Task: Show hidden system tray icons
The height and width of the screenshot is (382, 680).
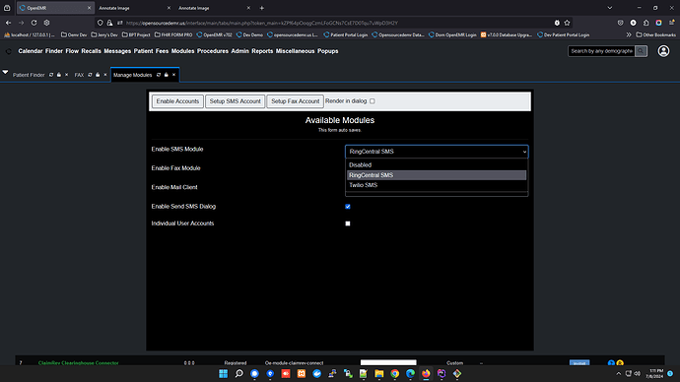Action: 619,373
